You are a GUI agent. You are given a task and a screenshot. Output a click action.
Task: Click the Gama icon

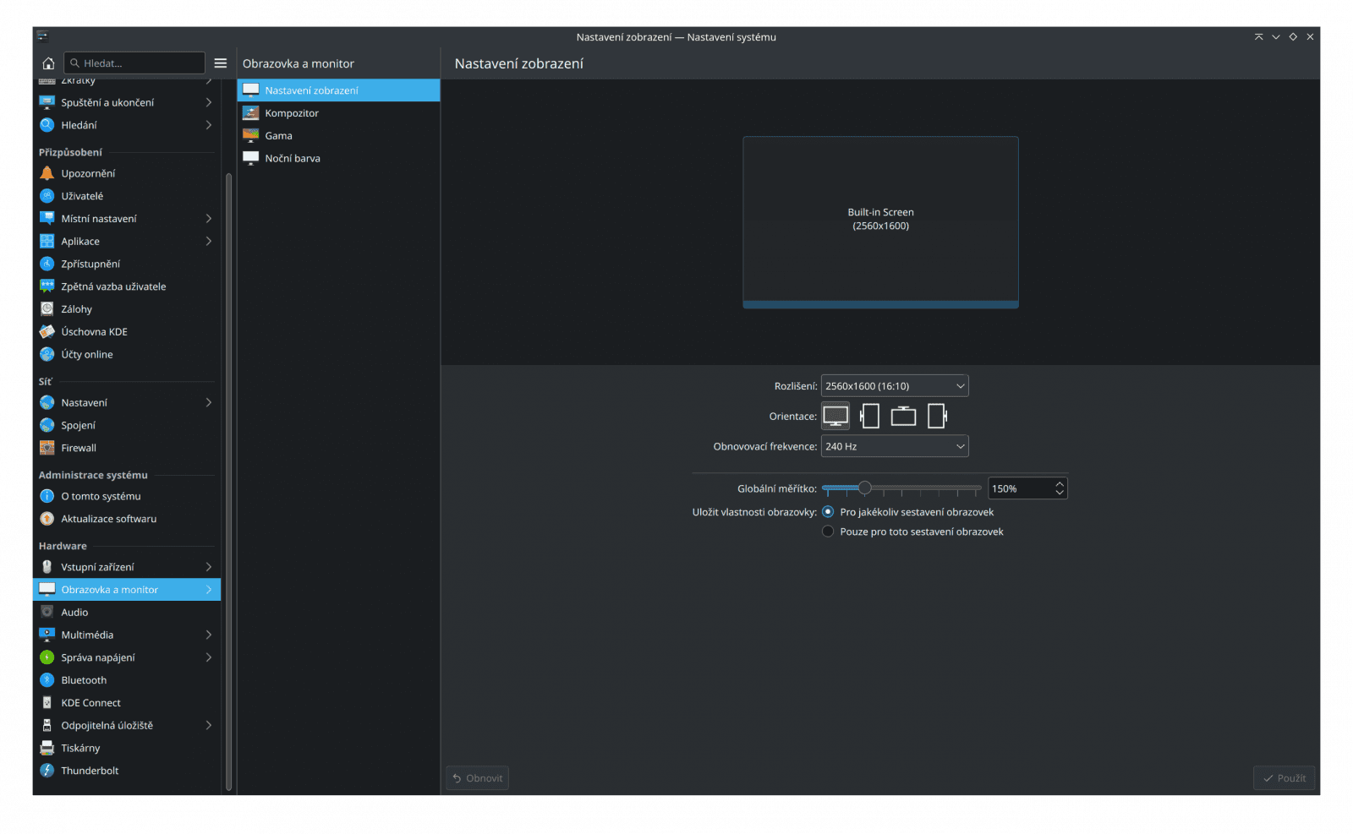(251, 135)
